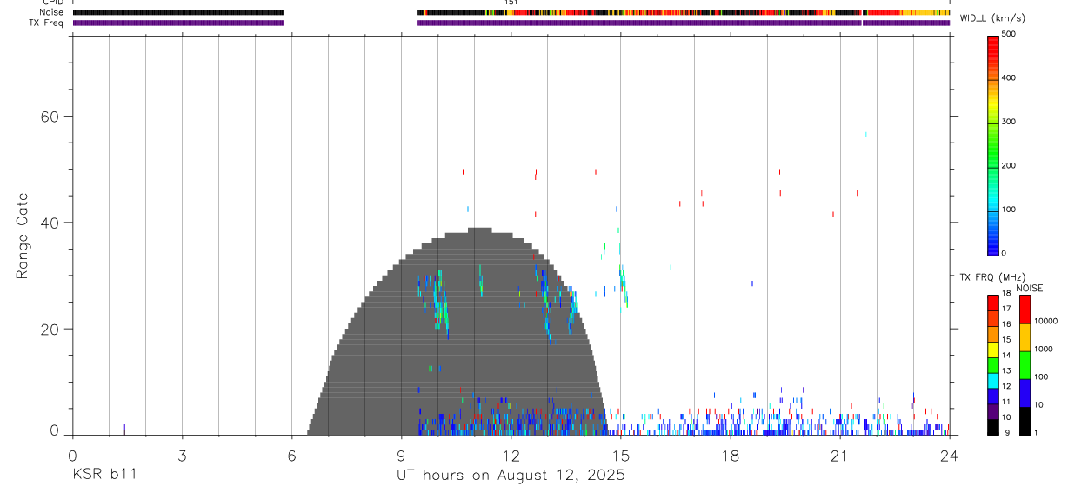1068x493 pixels.
Task: Click the 21 tick on UT hours axis
Action: 840,455
